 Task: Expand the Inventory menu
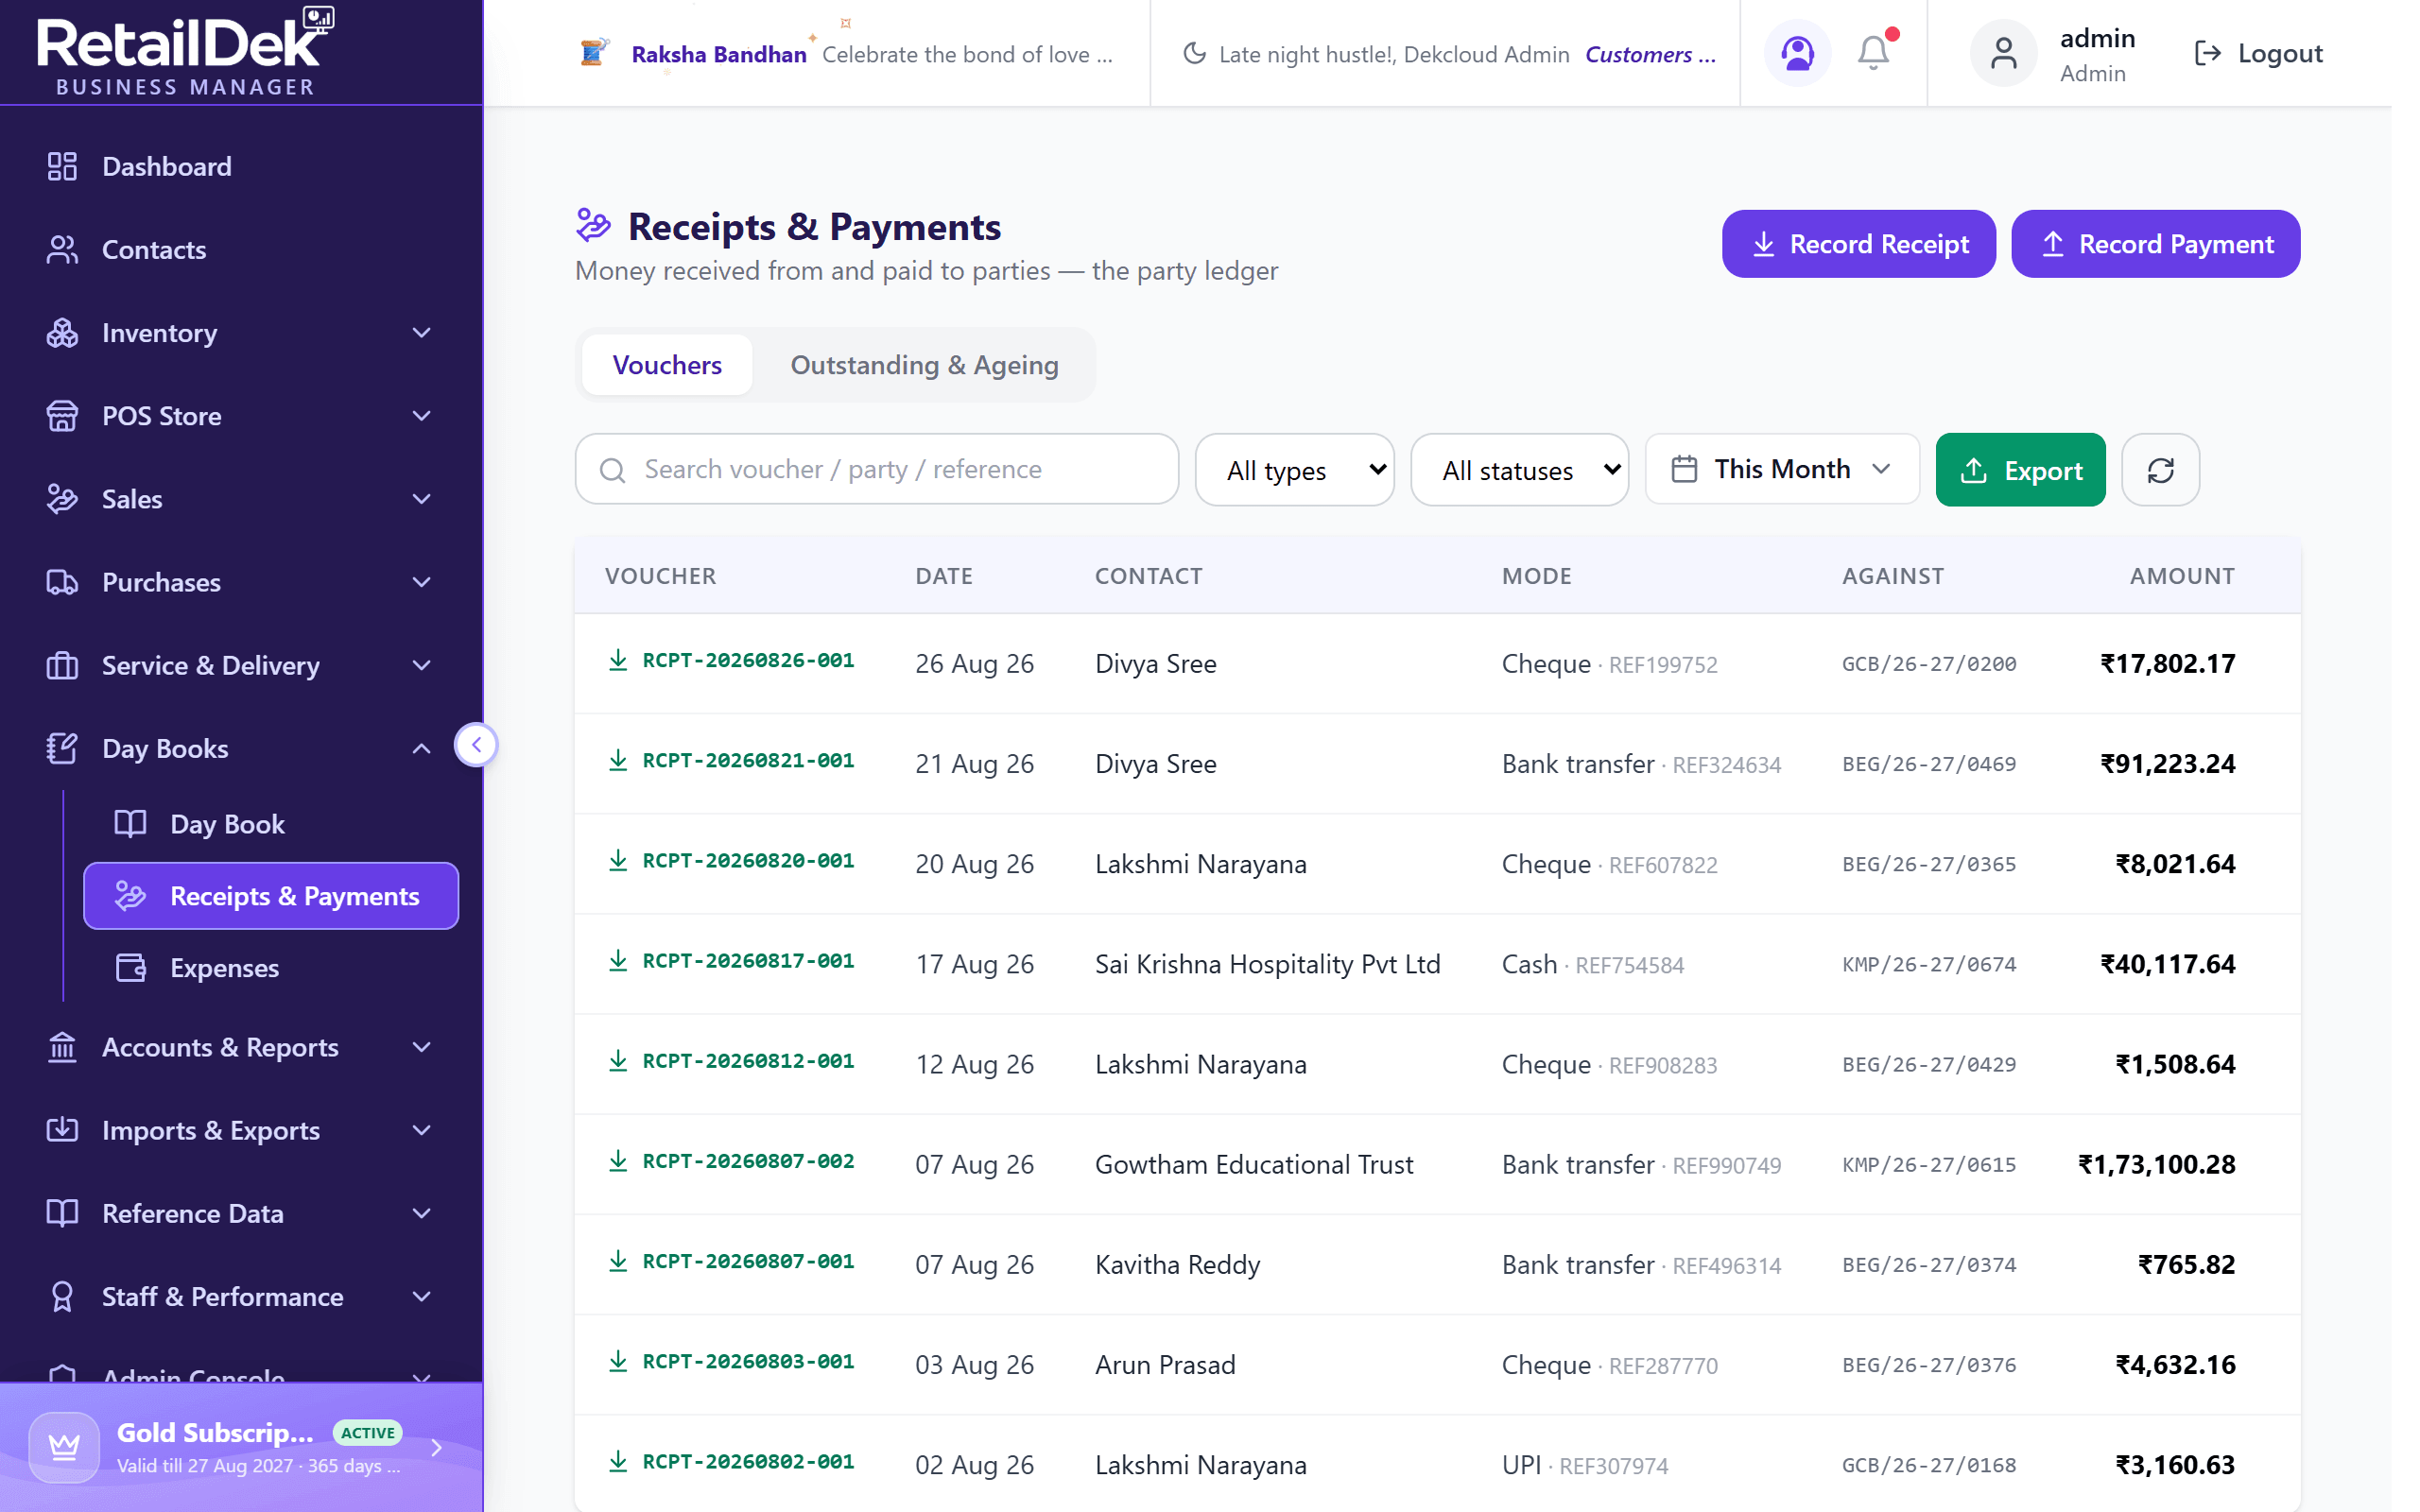pyautogui.click(x=241, y=333)
